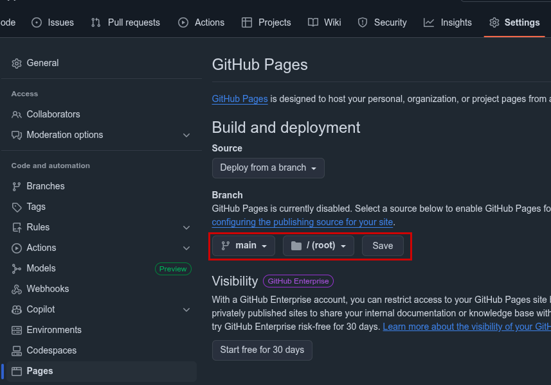Click the folder icon in / (root) selector
Viewport: 551px width, 385px height.
[x=296, y=246]
